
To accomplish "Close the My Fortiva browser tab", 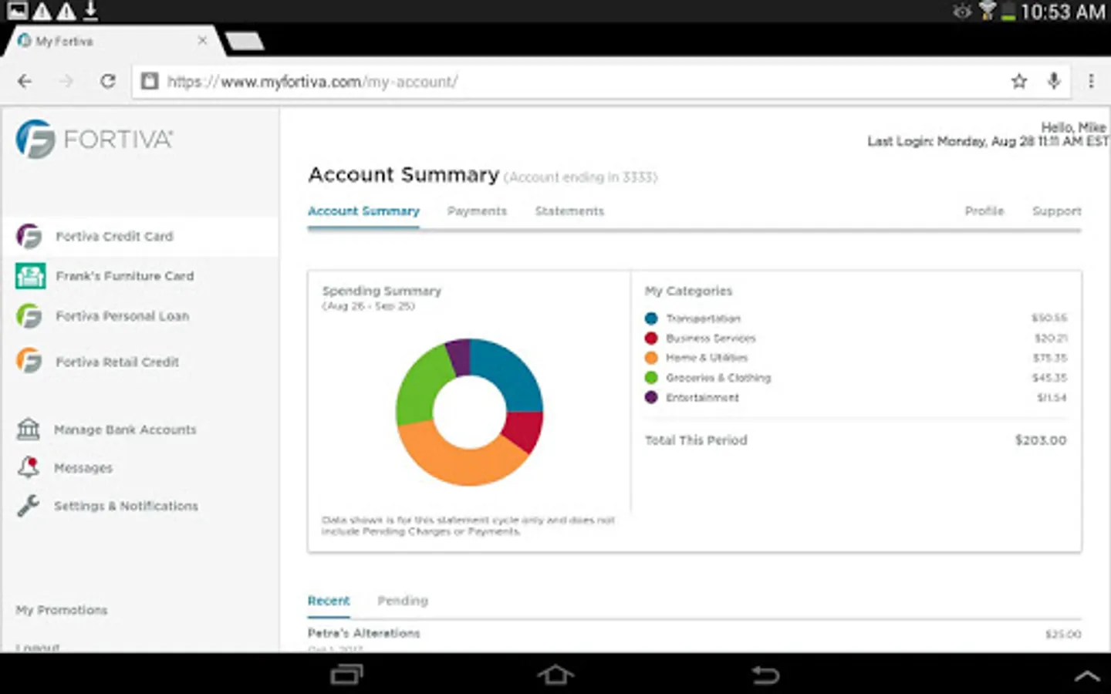I will [202, 40].
